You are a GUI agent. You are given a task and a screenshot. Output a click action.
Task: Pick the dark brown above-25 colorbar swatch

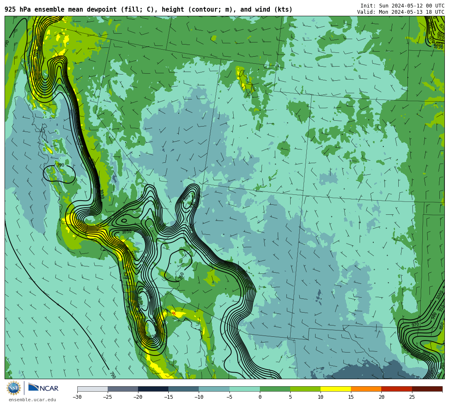tap(427, 389)
